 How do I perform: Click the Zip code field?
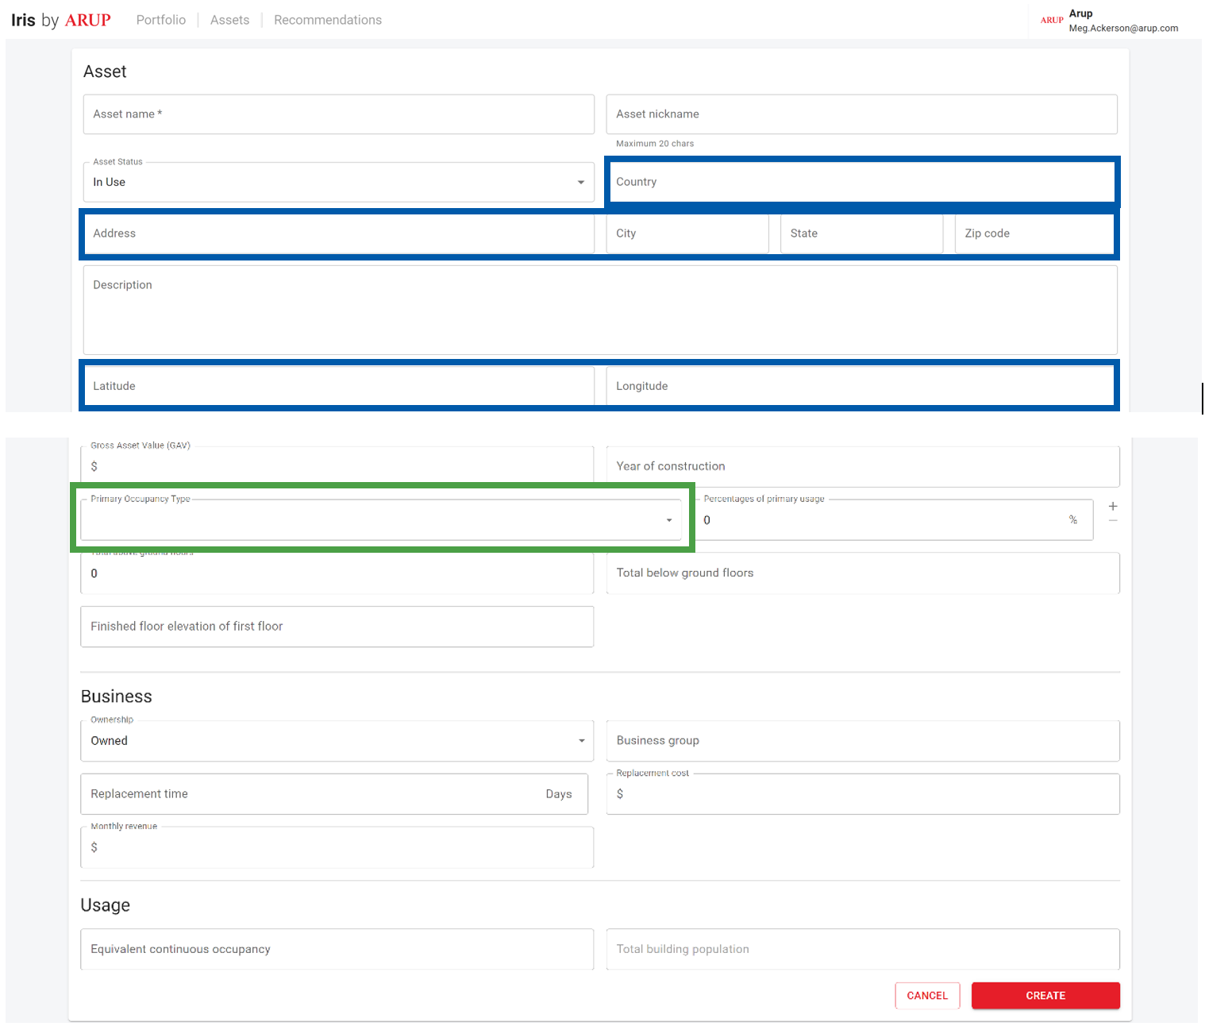click(1034, 233)
